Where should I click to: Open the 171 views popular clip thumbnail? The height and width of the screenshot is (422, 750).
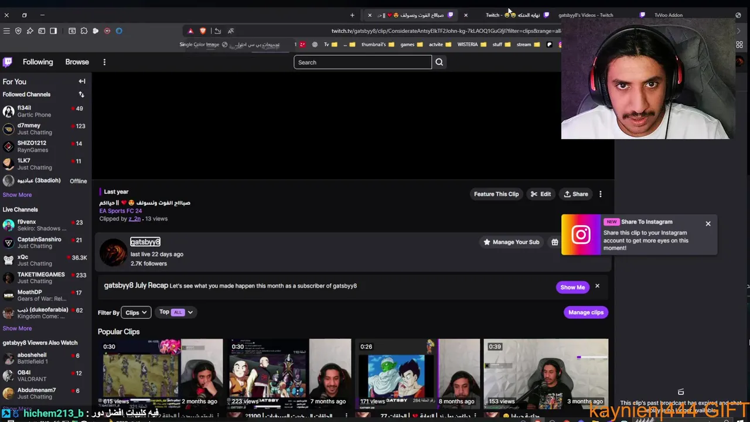coord(418,373)
